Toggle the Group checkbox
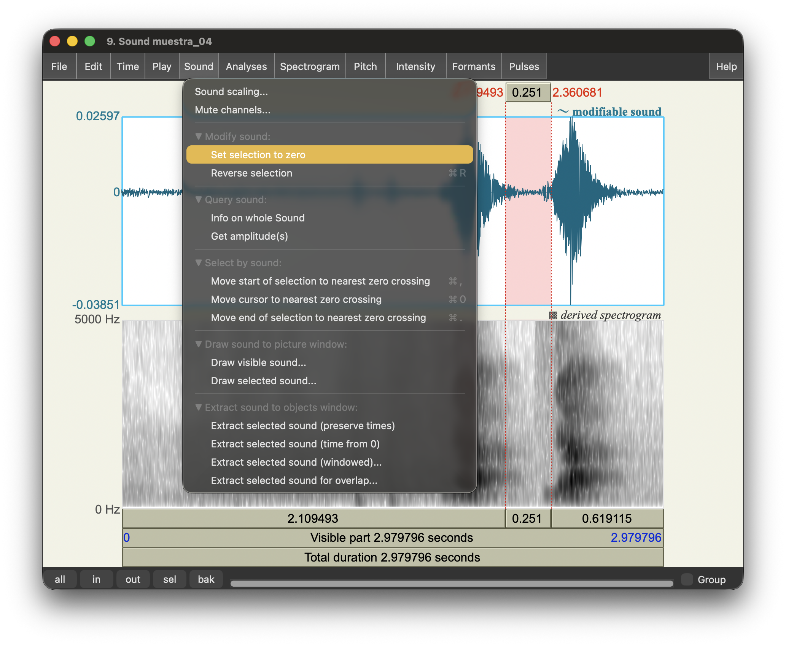The width and height of the screenshot is (786, 646). tap(687, 579)
